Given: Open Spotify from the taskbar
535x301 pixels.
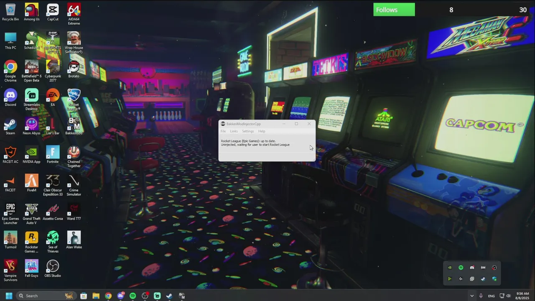Looking at the screenshot, I should click(x=132, y=296).
